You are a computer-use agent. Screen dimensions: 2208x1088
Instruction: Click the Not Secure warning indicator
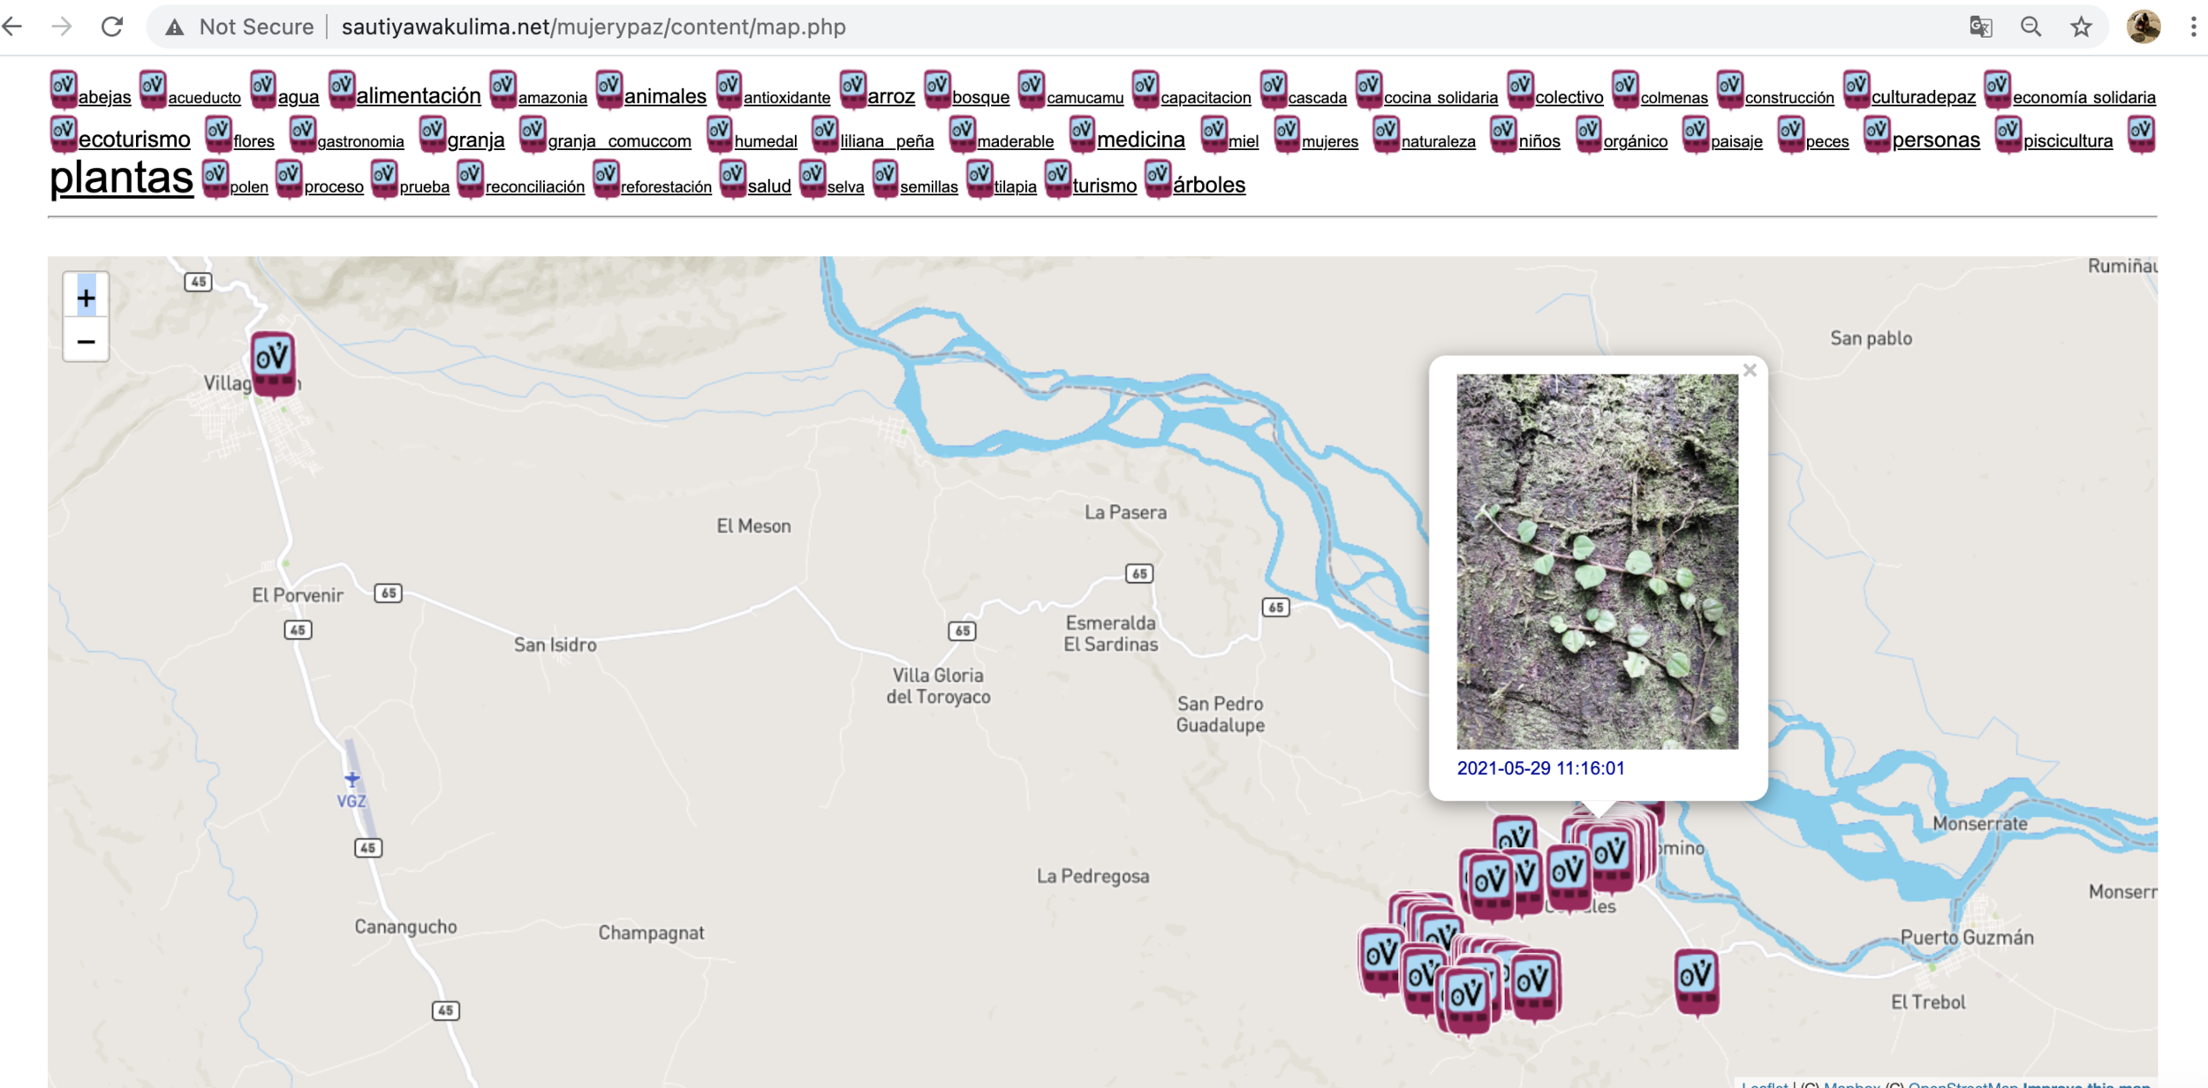240,26
